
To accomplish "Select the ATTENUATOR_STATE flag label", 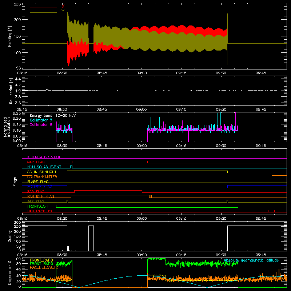I will pyautogui.click(x=44, y=157).
